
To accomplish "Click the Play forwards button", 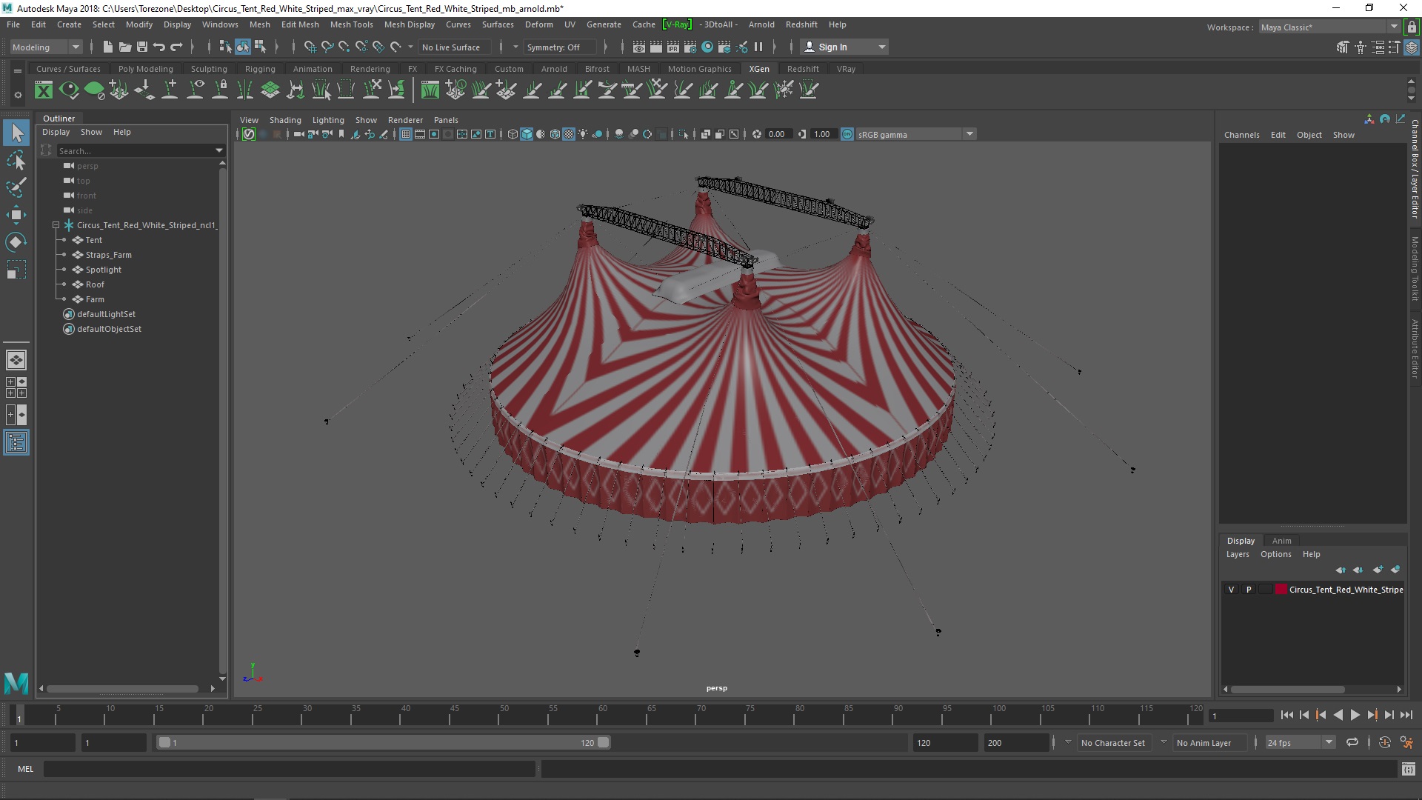I will tap(1355, 715).
